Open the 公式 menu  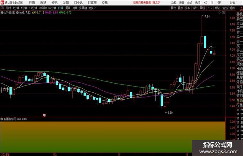click(190, 3)
